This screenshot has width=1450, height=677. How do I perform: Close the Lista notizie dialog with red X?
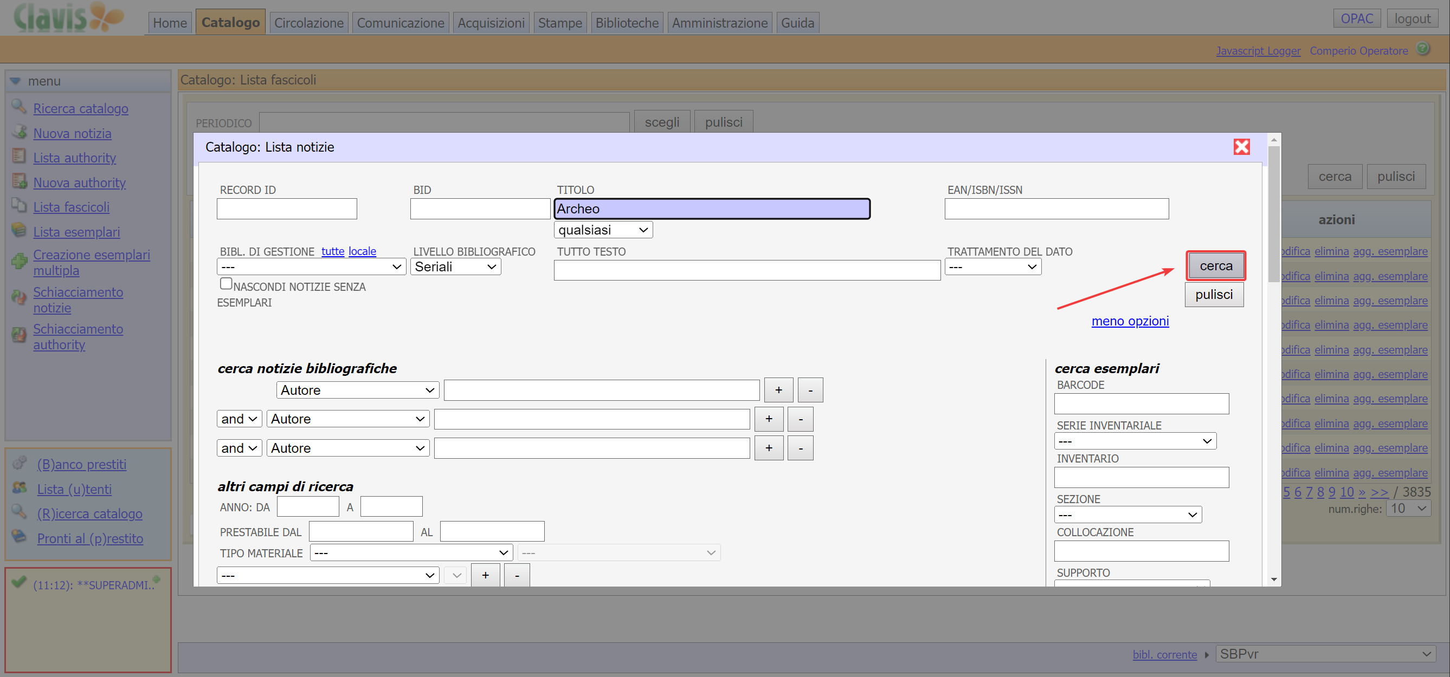click(1241, 147)
